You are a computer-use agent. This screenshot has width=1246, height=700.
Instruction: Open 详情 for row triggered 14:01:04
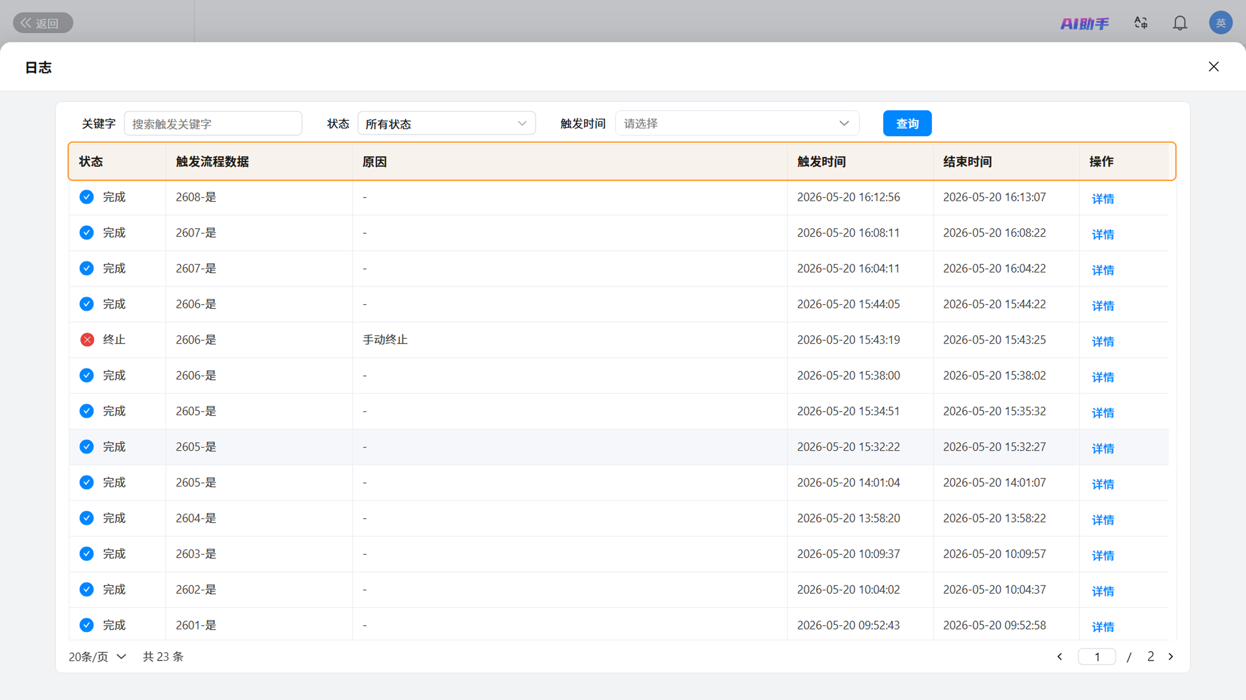(x=1103, y=484)
